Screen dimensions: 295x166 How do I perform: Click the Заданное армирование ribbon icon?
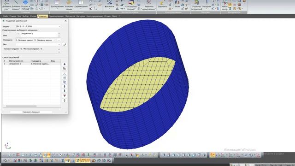(149, 5)
